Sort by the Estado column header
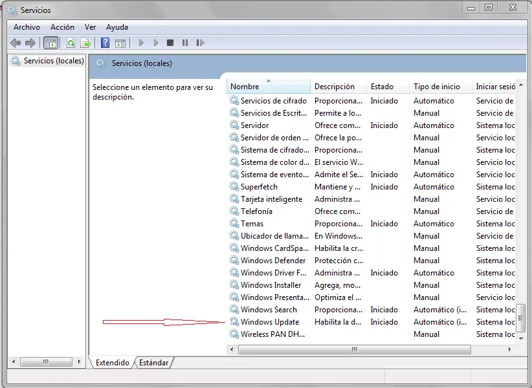Screen dimensions: 532x388 click(388, 87)
